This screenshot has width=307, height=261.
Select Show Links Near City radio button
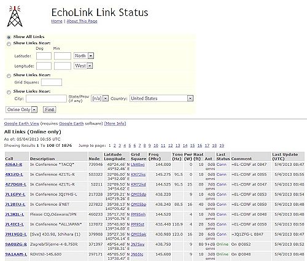9,92
